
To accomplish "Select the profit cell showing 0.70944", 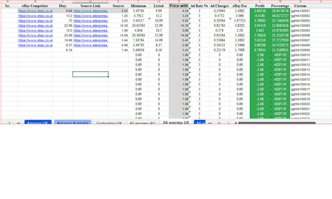I will pos(260,50).
